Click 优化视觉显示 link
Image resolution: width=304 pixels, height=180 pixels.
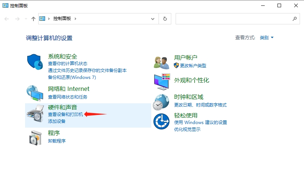pyautogui.click(x=187, y=129)
